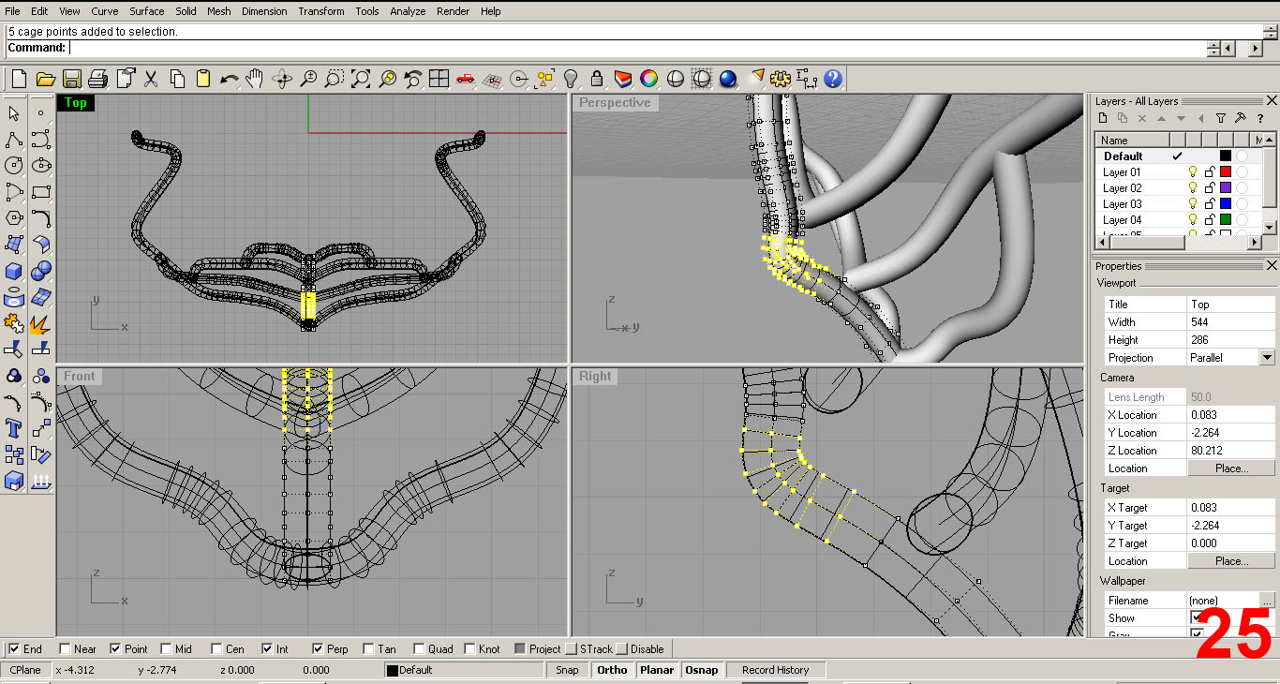Open the File menu
This screenshot has height=684, width=1280.
pos(12,11)
